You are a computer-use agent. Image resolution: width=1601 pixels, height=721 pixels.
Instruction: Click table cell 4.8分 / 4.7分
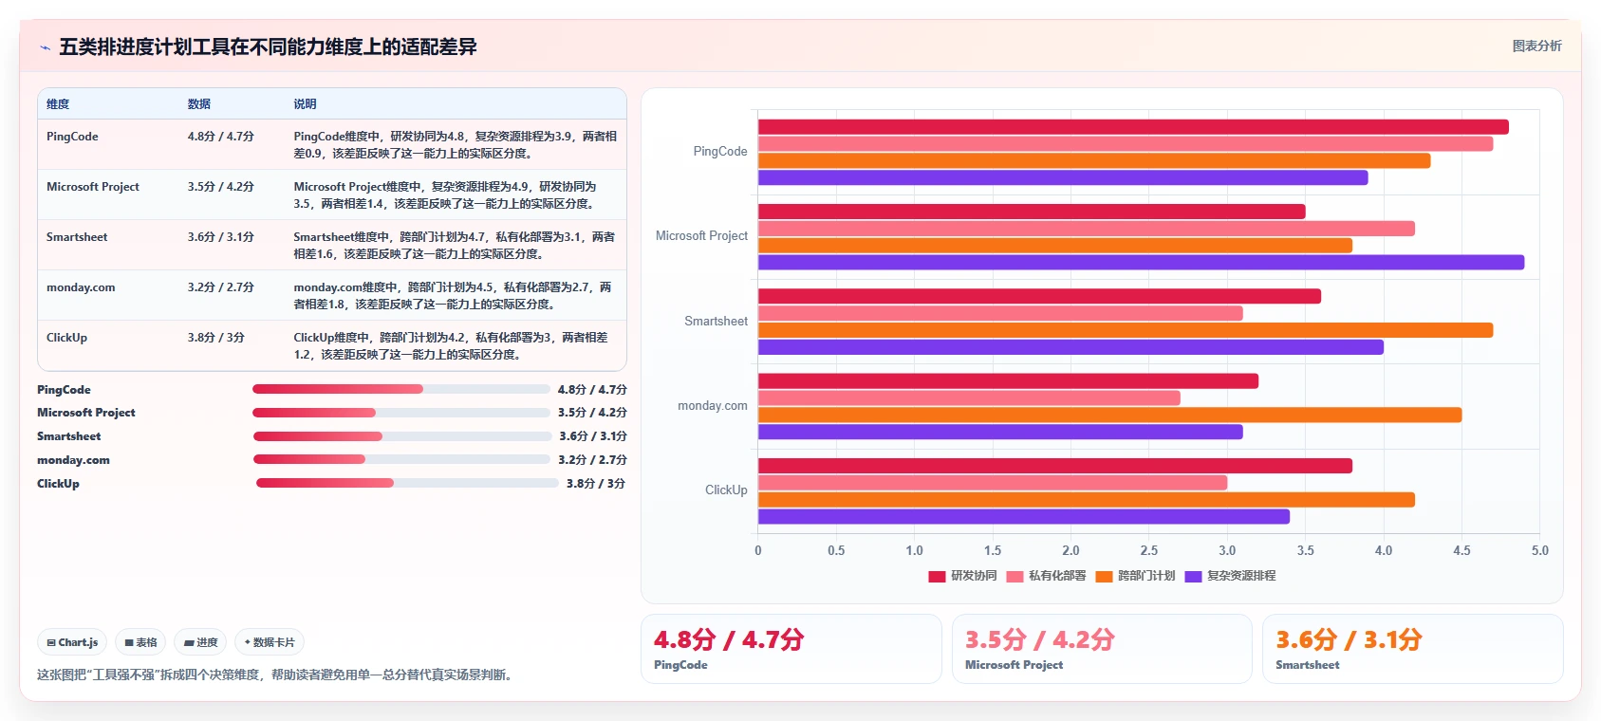pyautogui.click(x=220, y=137)
